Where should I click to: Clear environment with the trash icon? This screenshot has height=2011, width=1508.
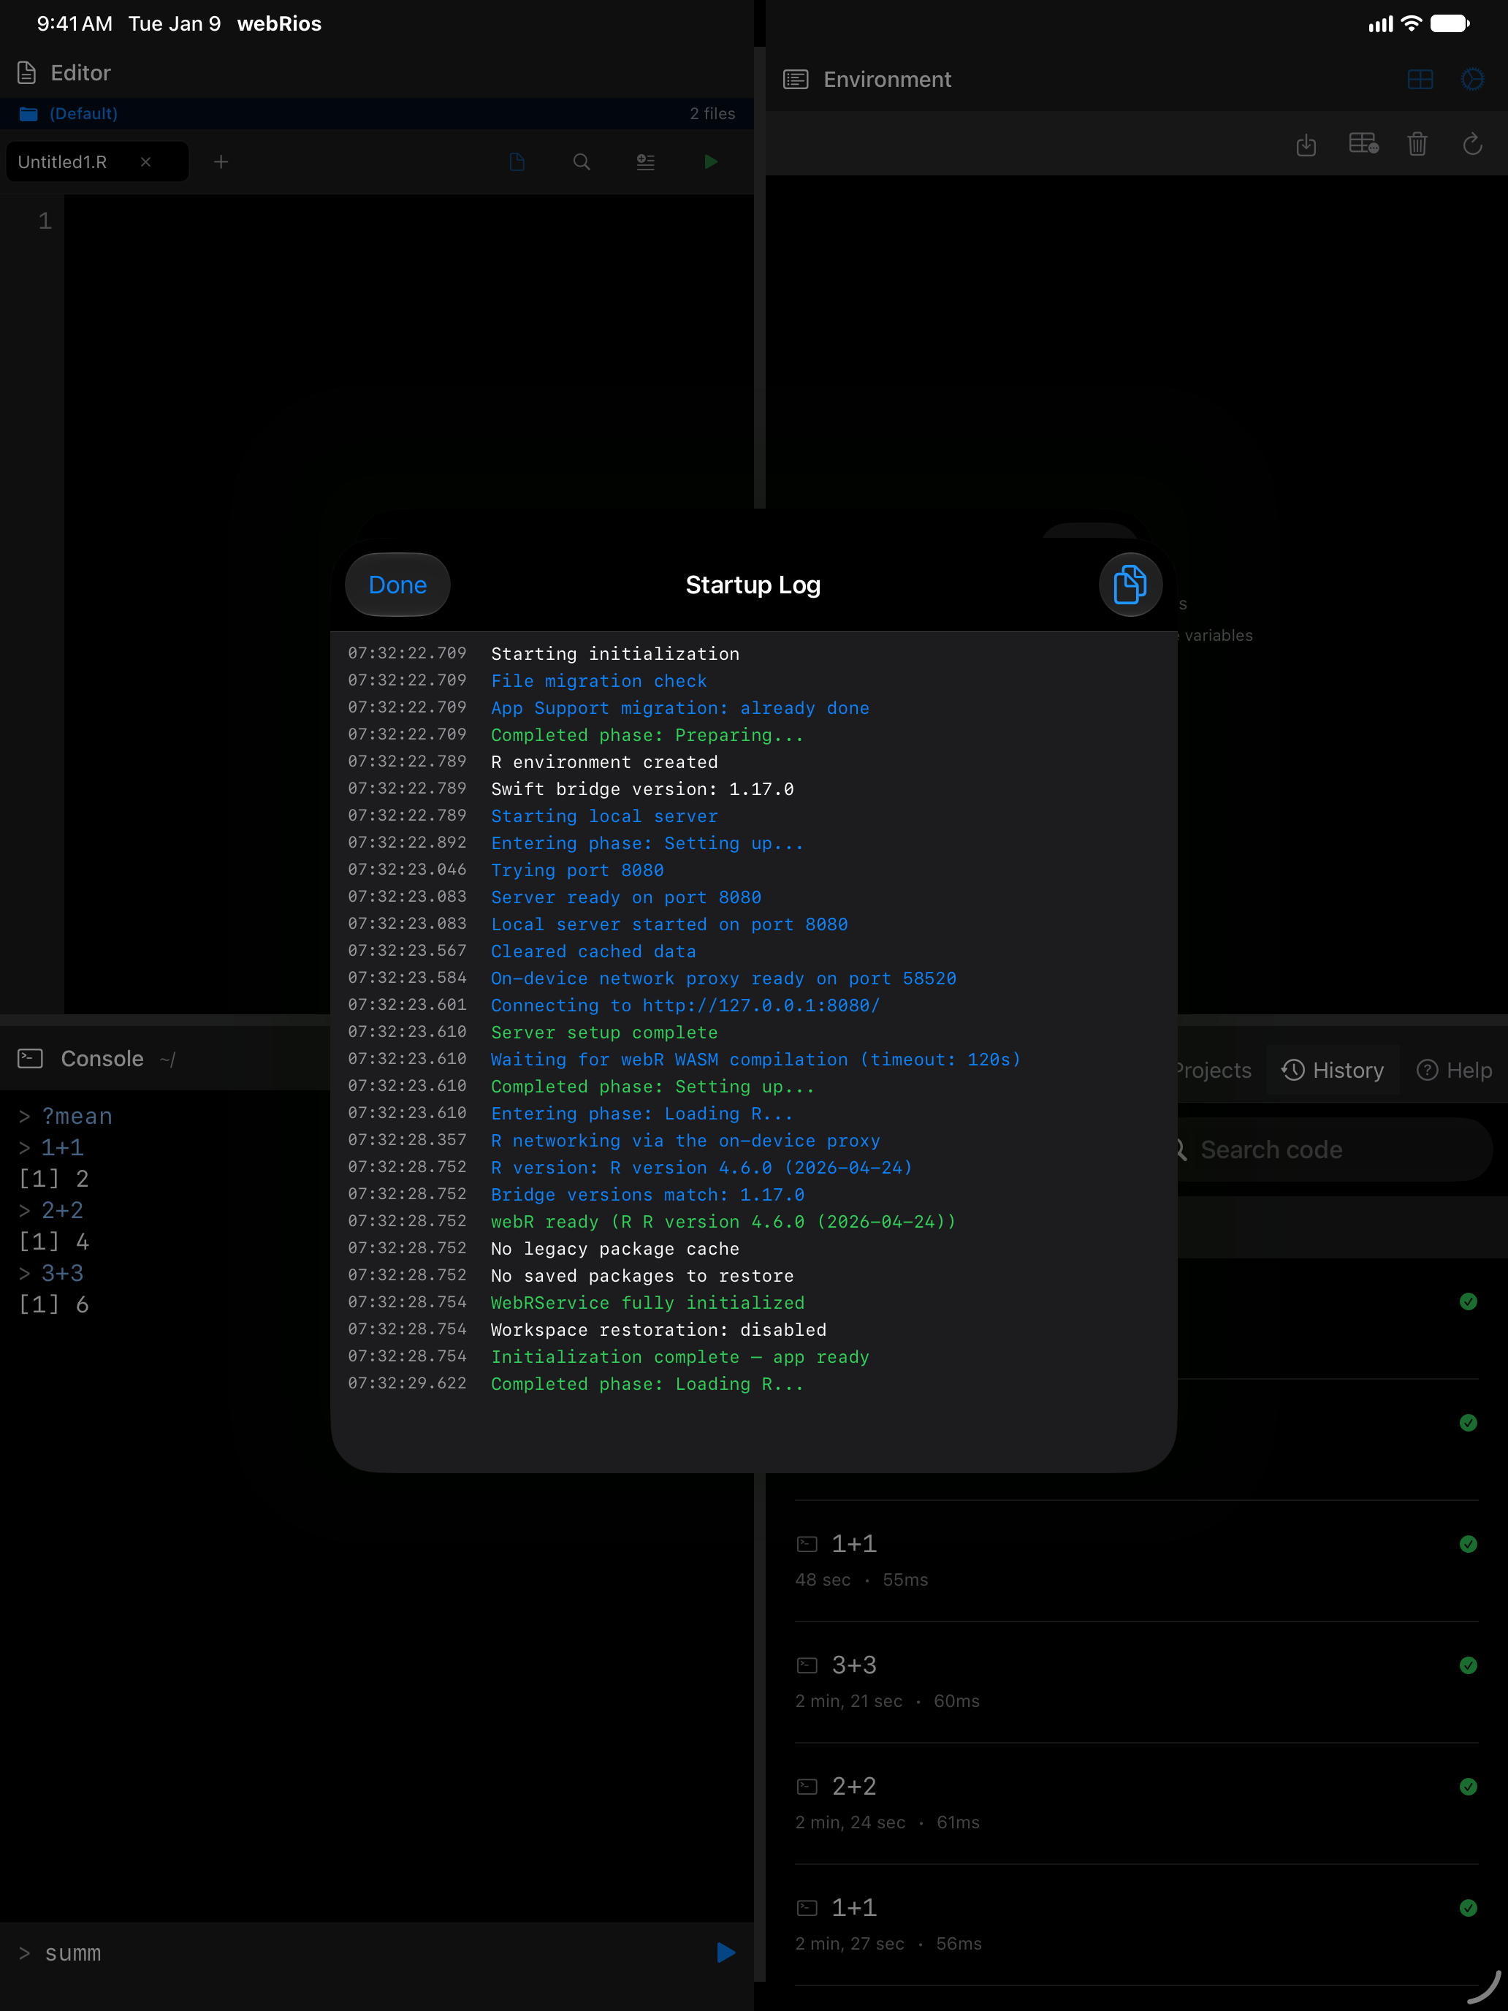1417,144
